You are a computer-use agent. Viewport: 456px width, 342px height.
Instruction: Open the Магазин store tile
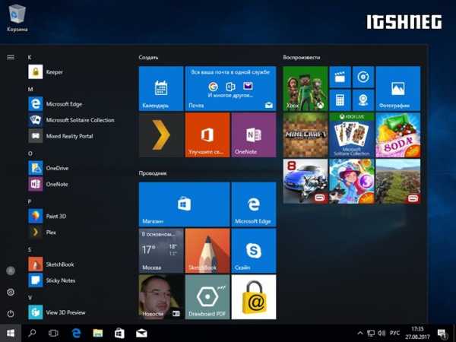[185, 204]
